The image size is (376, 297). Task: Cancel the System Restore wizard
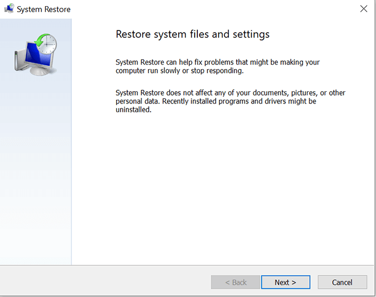342,282
